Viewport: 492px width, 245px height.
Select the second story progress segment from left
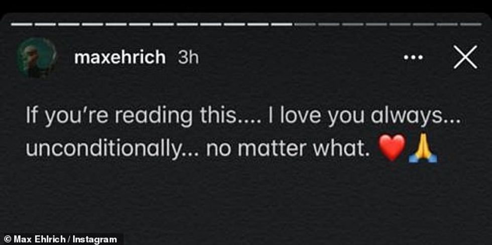tap(45, 24)
